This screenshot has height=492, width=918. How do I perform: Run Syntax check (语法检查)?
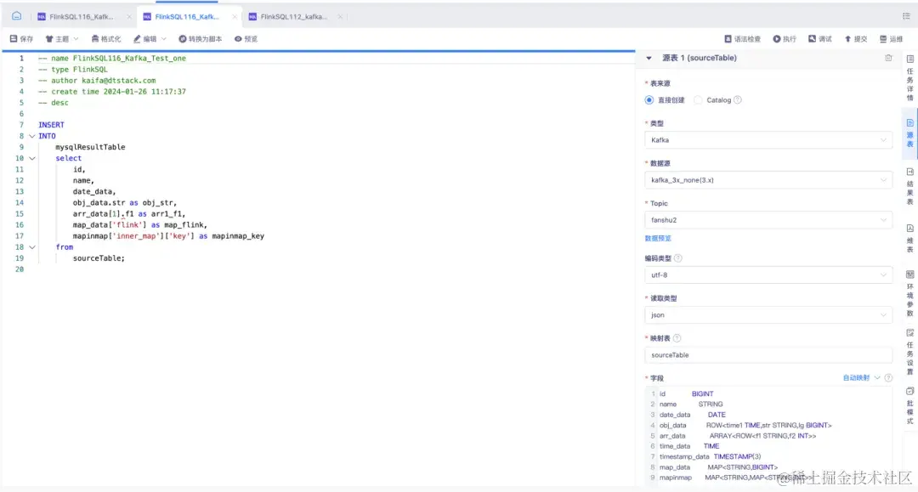[x=742, y=39]
